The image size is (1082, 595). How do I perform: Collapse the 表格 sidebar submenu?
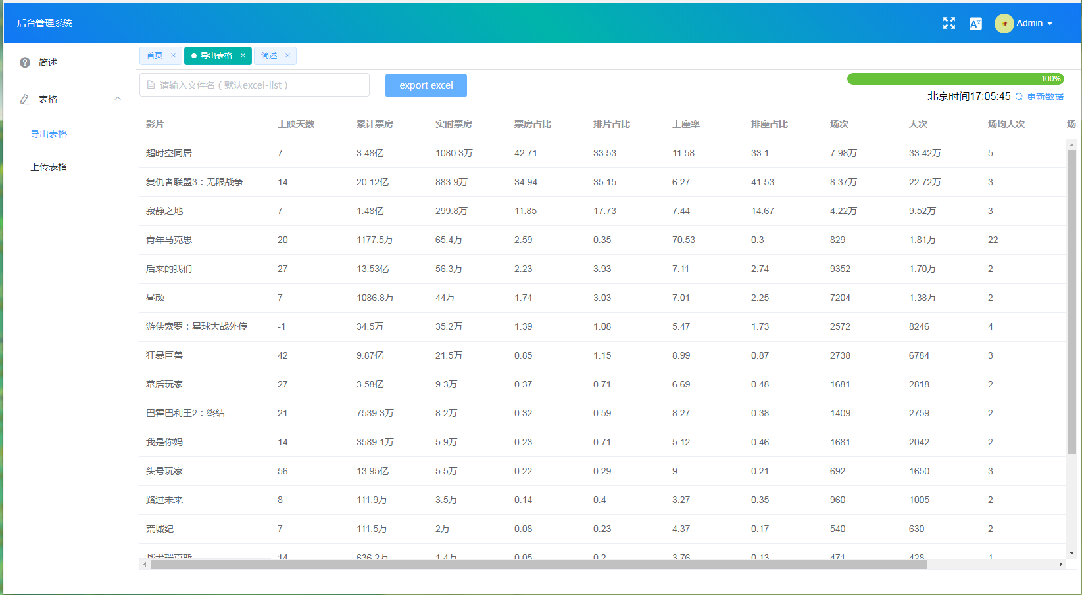[x=118, y=99]
